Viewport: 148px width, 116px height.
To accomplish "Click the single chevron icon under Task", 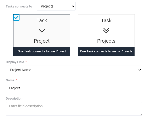I will point(42,31).
